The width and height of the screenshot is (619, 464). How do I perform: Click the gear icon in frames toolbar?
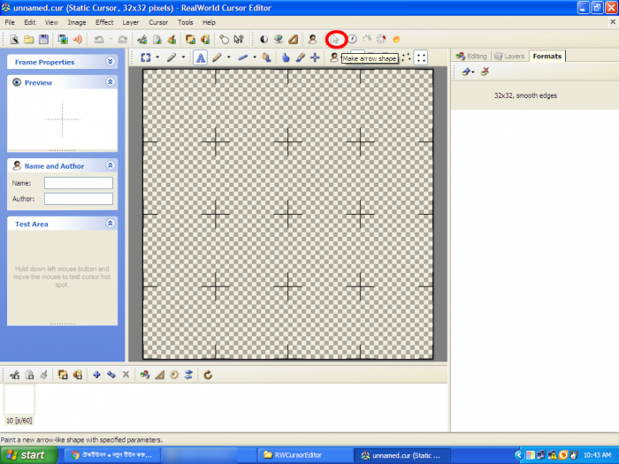tap(174, 375)
